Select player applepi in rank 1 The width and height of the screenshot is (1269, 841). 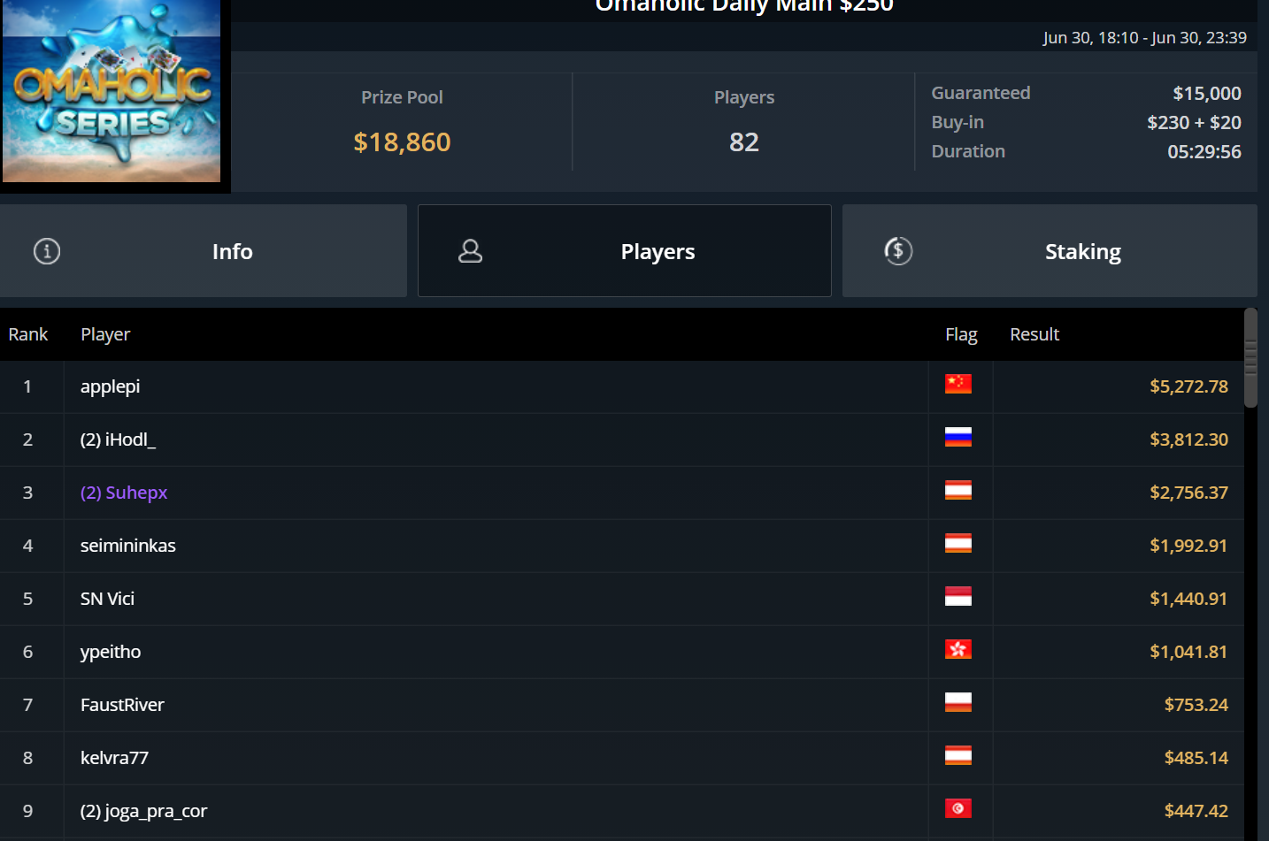pos(110,386)
